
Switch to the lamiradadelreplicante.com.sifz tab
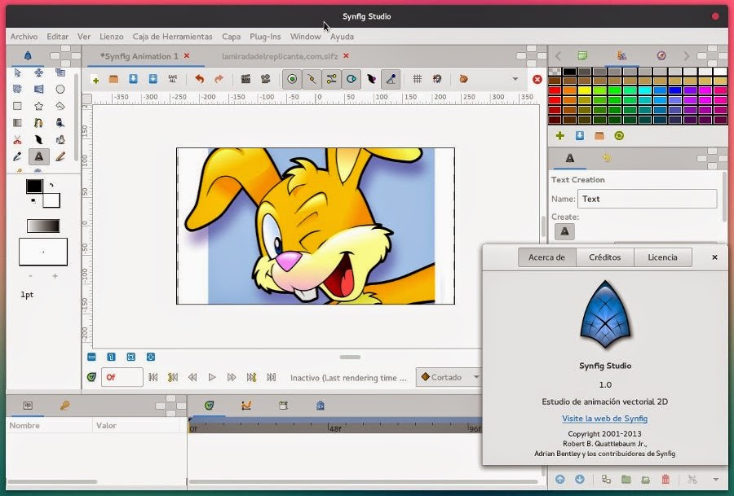[280, 56]
